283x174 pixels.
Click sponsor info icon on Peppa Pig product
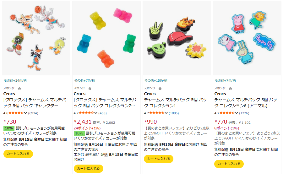pyautogui.click(x=231, y=89)
